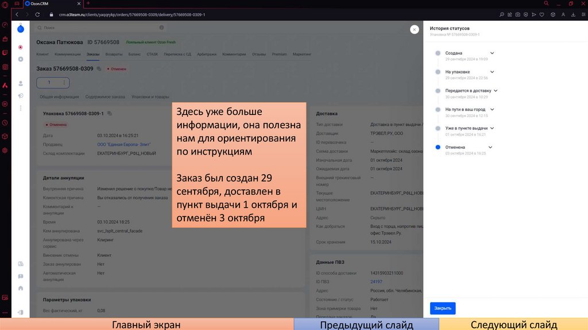Open new browser tab with plus icon
The height and width of the screenshot is (330, 588).
tap(88, 3)
